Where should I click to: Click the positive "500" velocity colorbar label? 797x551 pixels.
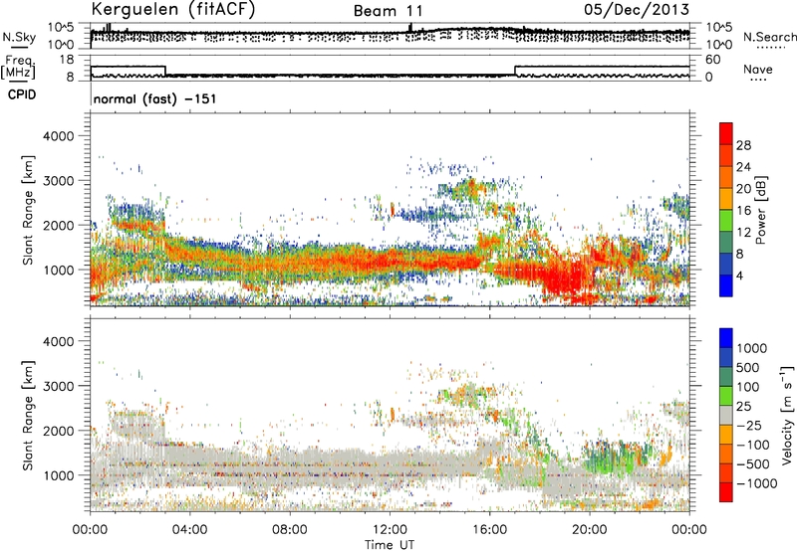click(x=748, y=368)
